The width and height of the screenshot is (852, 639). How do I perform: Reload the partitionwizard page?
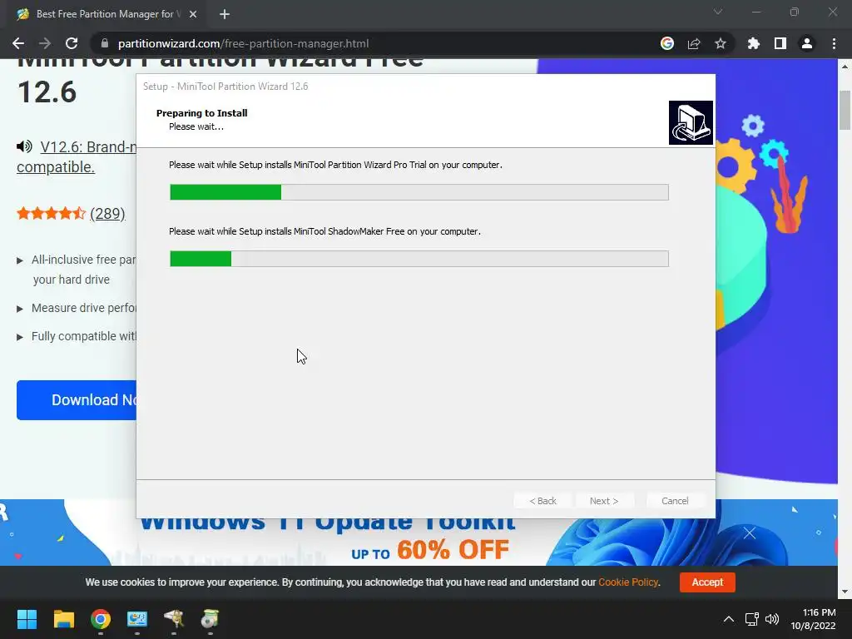point(72,43)
